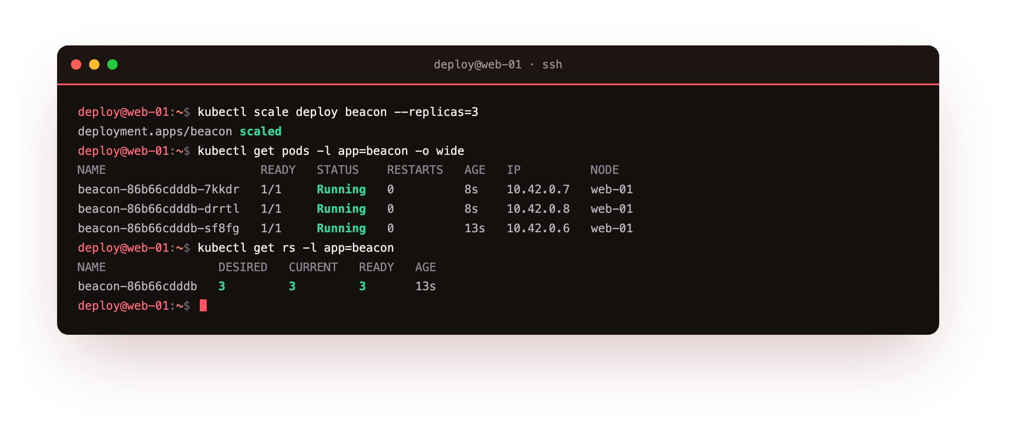
Task: Click the 13s age of pod sf8fg
Action: (475, 228)
